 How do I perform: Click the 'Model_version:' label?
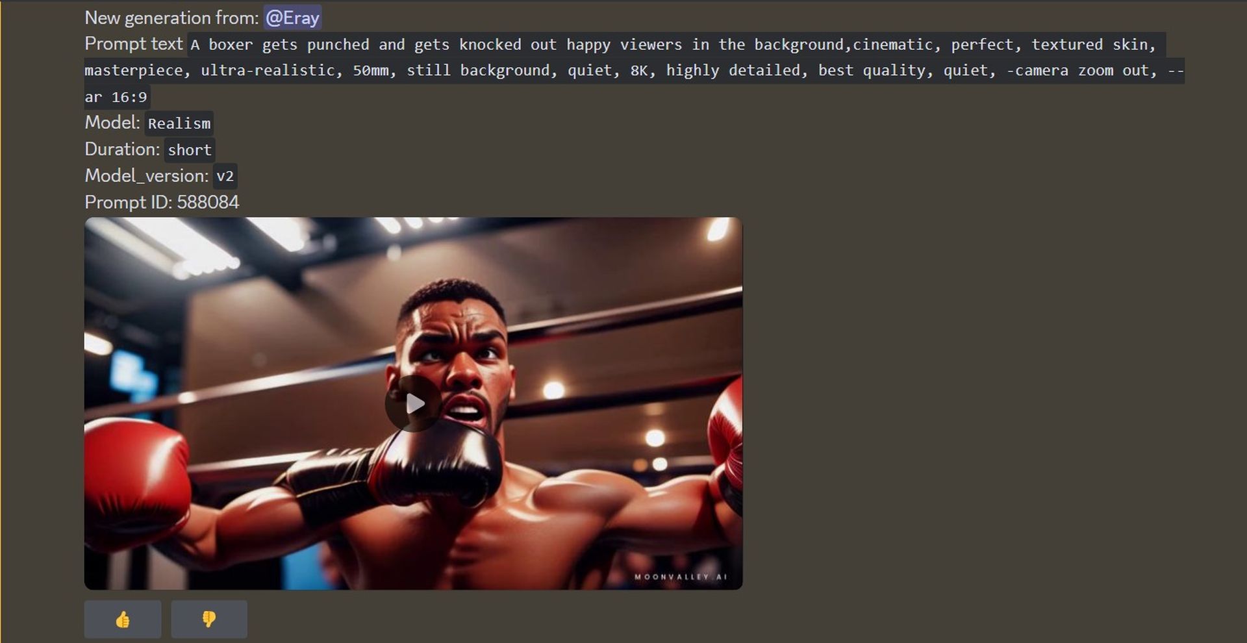click(x=146, y=176)
